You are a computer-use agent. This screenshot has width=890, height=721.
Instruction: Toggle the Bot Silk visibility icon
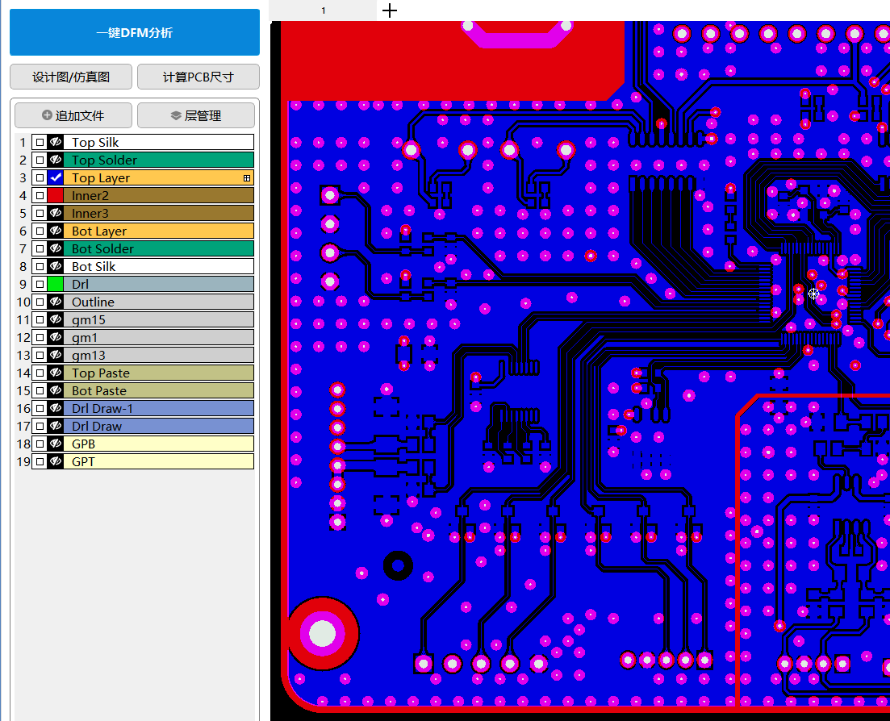point(56,266)
